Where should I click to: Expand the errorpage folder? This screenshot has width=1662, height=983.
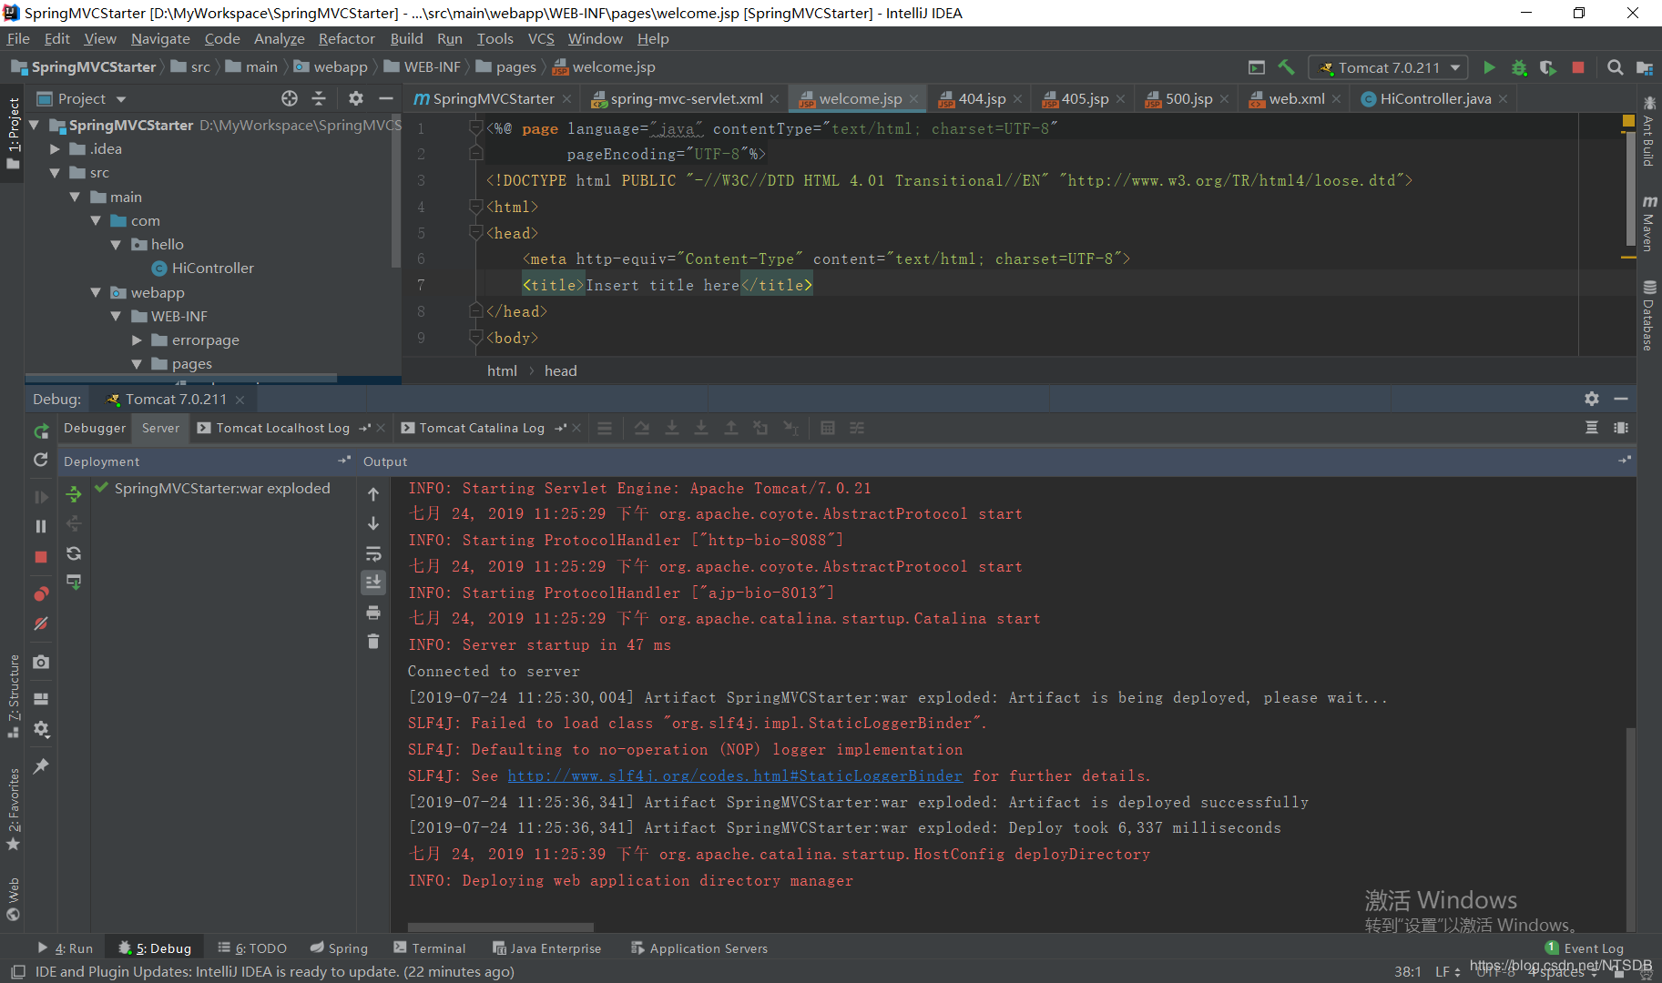[137, 339]
